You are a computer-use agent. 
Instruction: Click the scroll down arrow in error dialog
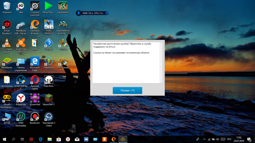[161, 82]
